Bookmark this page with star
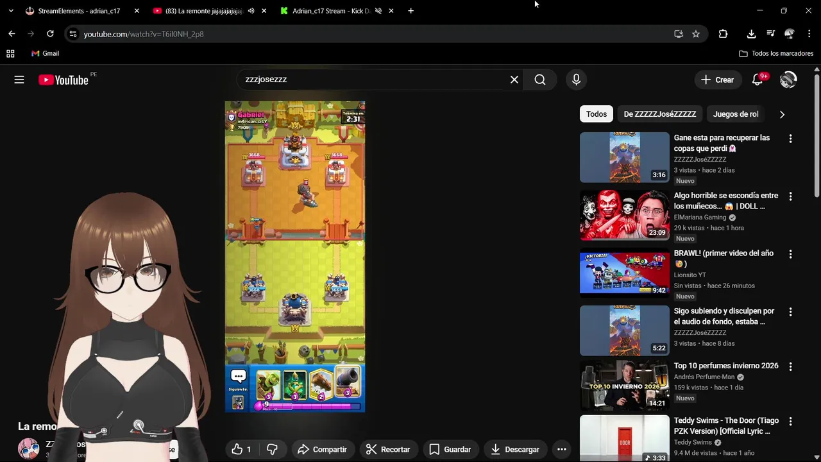Image resolution: width=821 pixels, height=462 pixels. (696, 34)
